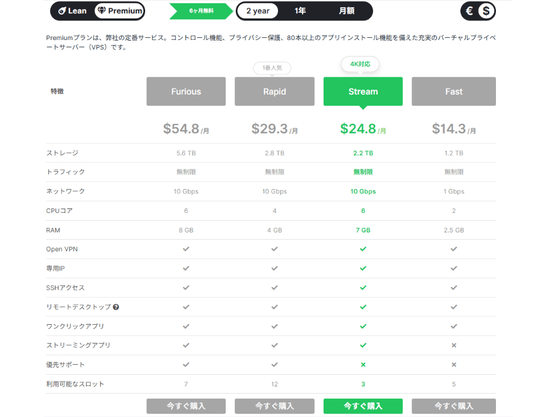
Task: Switch to the Lean plan type
Action: (x=72, y=11)
